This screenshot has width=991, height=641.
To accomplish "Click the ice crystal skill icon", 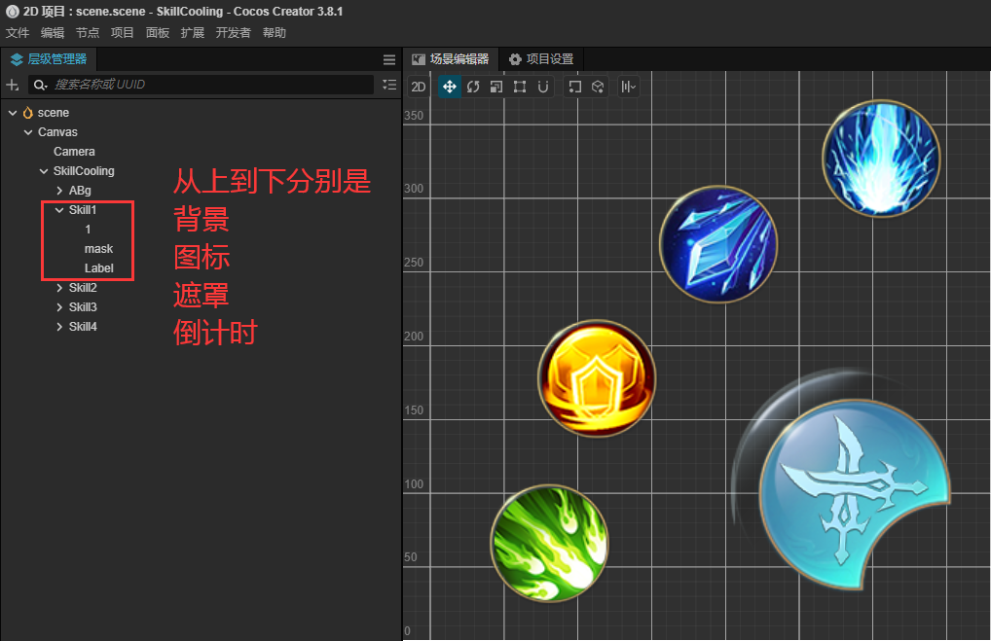I will tap(718, 244).
